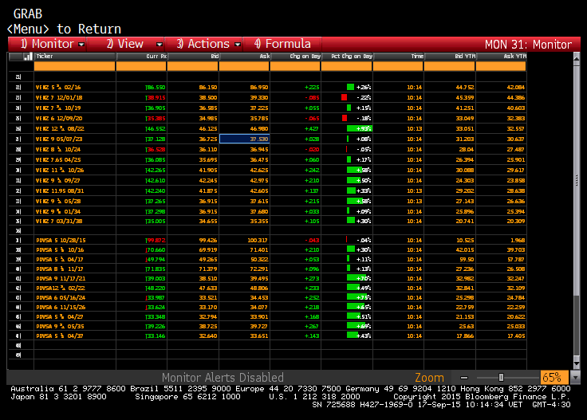587x420 pixels.
Task: Expand the arrow beside Actions
Action: pos(238,45)
